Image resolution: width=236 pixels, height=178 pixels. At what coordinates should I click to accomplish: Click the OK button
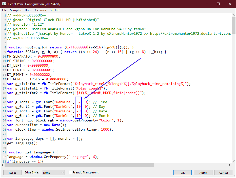[183, 173]
